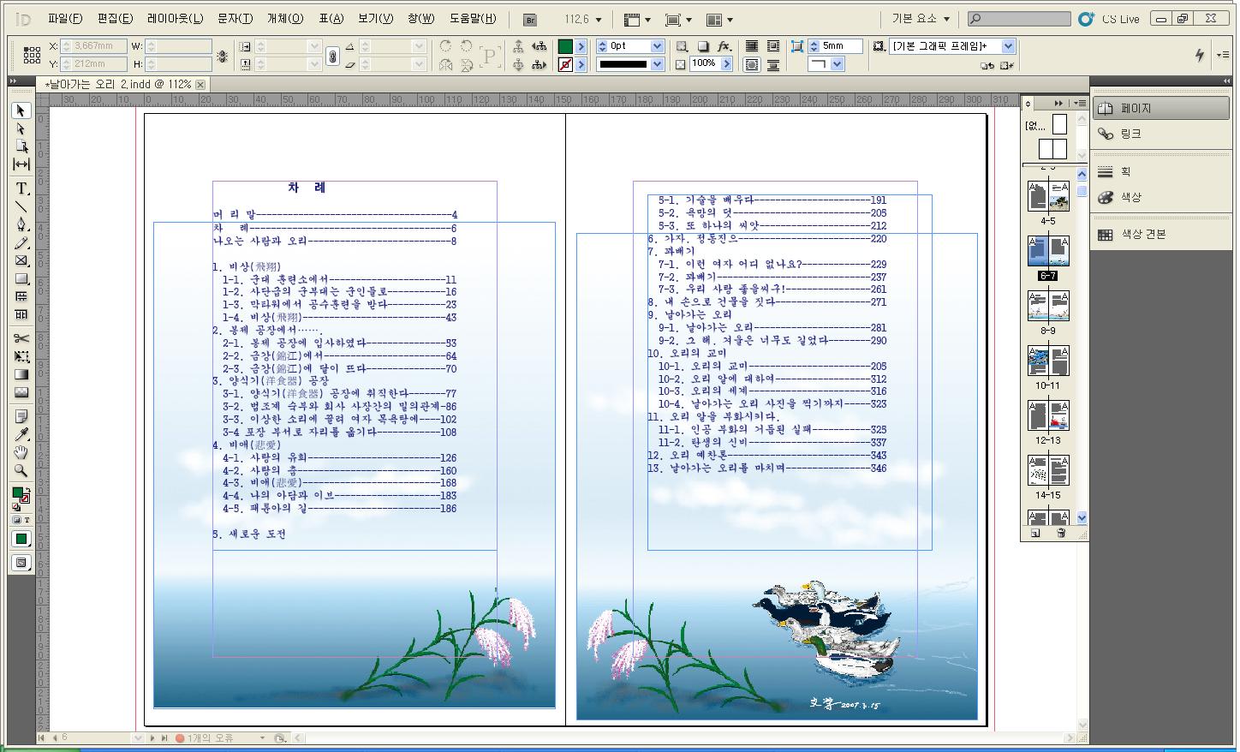
Task: Toggle formatting affects text button
Action: 27,520
